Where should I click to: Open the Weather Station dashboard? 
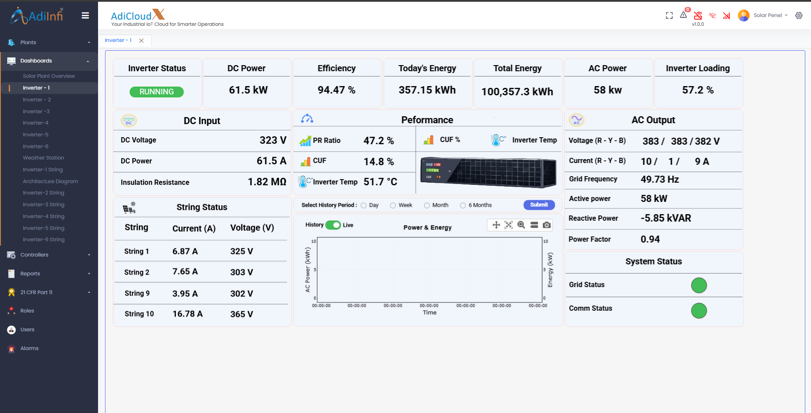43,158
